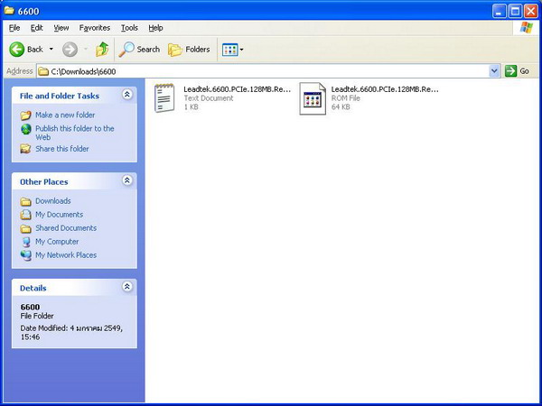Click the Windows flag logo
542x406 pixels.
(x=526, y=28)
